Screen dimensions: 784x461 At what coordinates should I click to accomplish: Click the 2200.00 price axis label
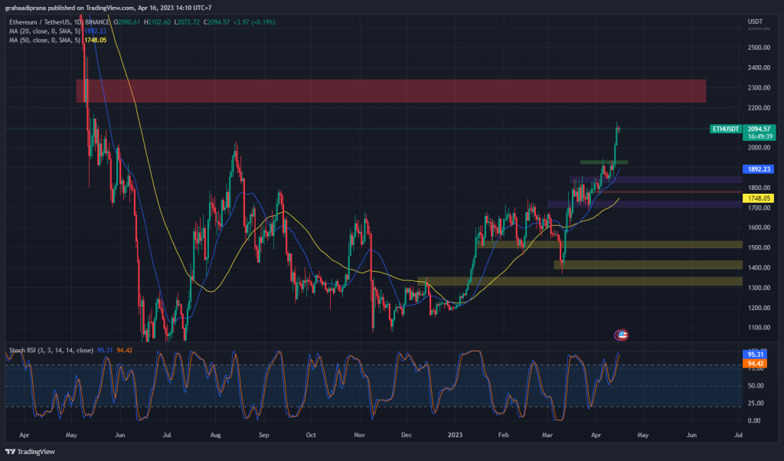pyautogui.click(x=759, y=107)
